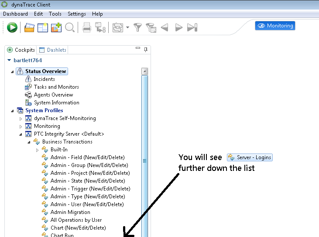Click the refresh arrows toolbar icon
The image size is (319, 237).
pos(118,27)
